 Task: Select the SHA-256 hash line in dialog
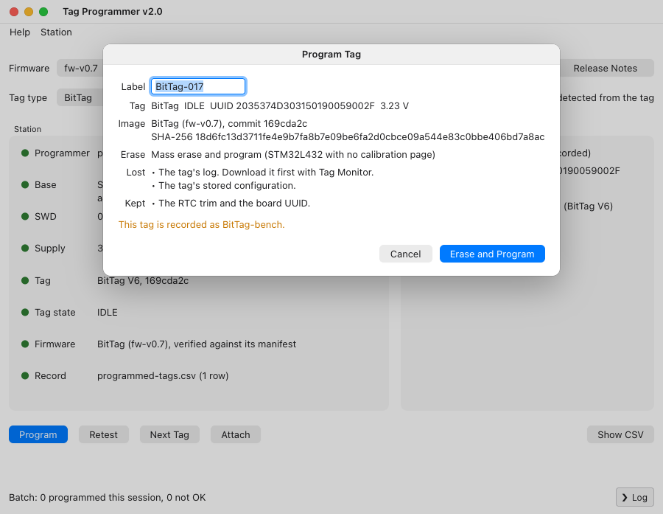[x=348, y=136]
